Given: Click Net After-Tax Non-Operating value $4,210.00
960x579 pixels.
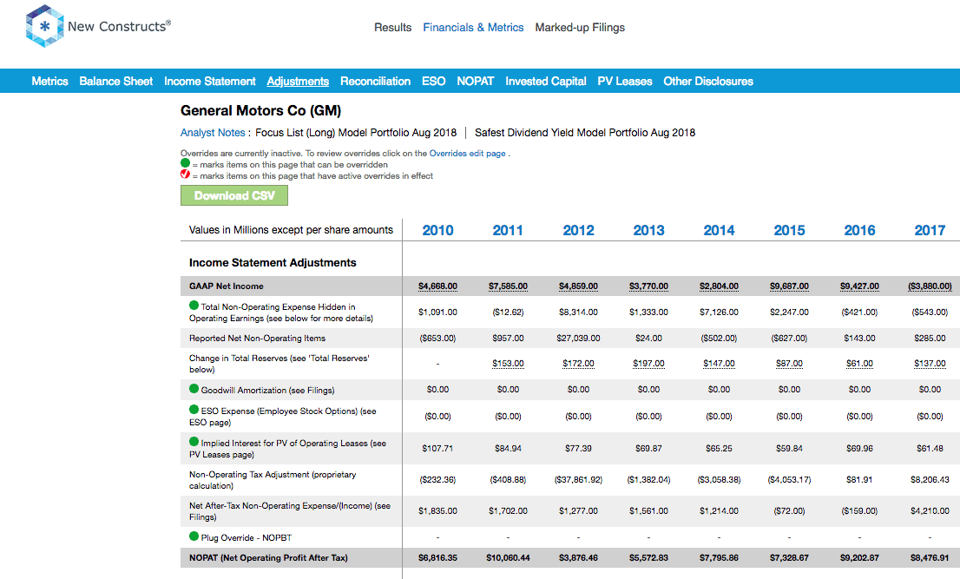Looking at the screenshot, I should click(x=930, y=511).
